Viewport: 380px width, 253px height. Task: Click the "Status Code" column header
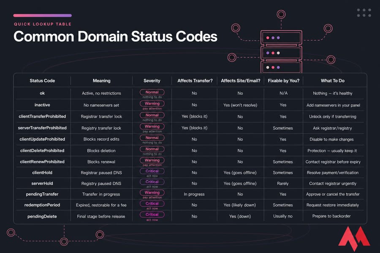click(42, 81)
